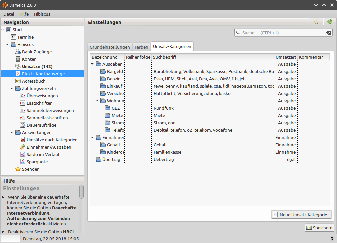Click the Einnahmen/Ausgaben arrows icon
The height and width of the screenshot is (243, 337).
pyautogui.click(x=23, y=147)
